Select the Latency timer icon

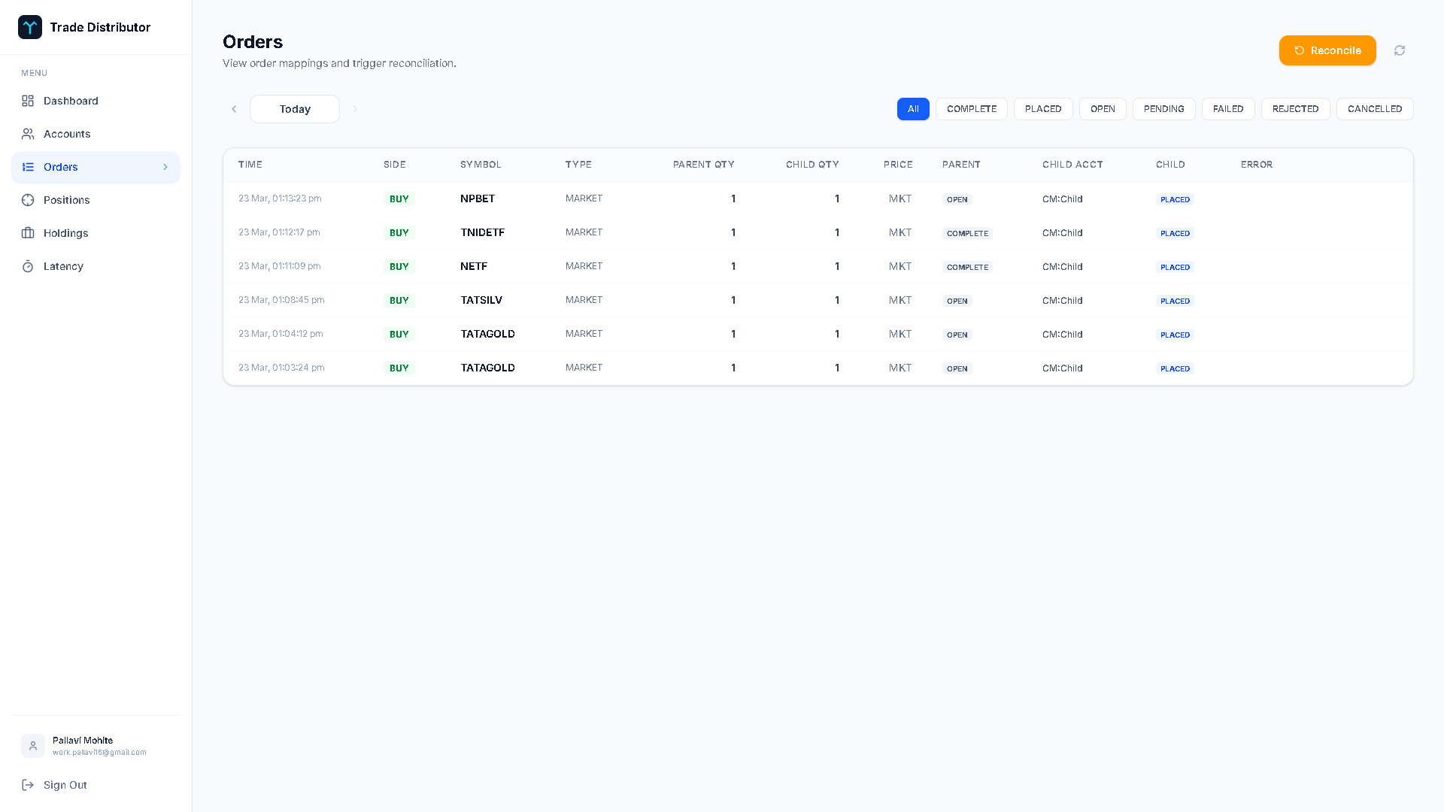coord(28,266)
